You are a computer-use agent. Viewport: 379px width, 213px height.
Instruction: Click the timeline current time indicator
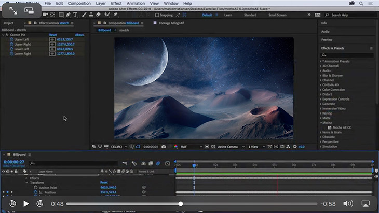(x=194, y=165)
